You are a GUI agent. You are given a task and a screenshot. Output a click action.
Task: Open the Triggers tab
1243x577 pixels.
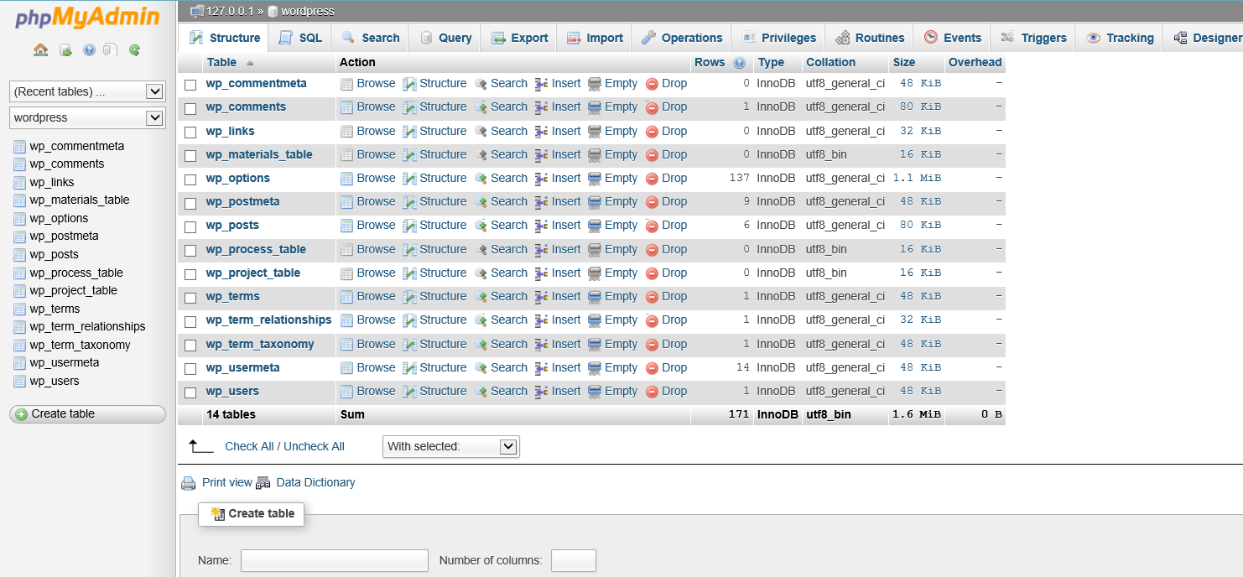coord(1032,38)
